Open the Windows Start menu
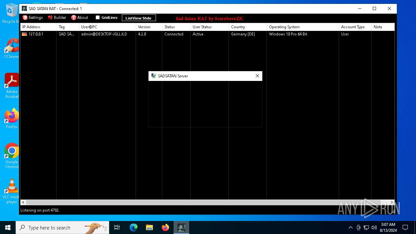This screenshot has height=234, width=416. [x=8, y=227]
